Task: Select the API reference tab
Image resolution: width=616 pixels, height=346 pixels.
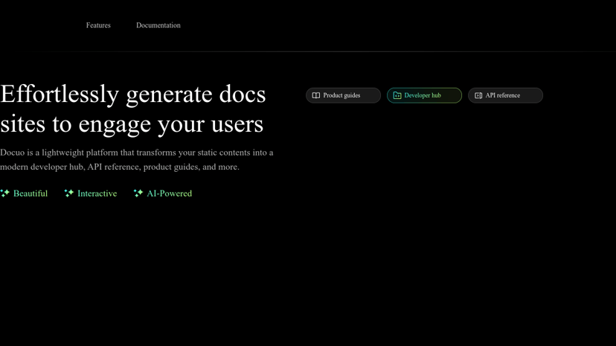Action: (x=505, y=95)
